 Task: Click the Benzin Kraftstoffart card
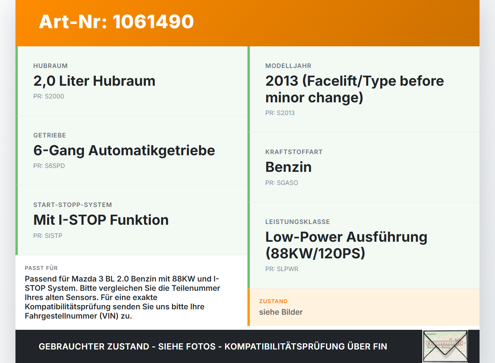tap(364, 167)
